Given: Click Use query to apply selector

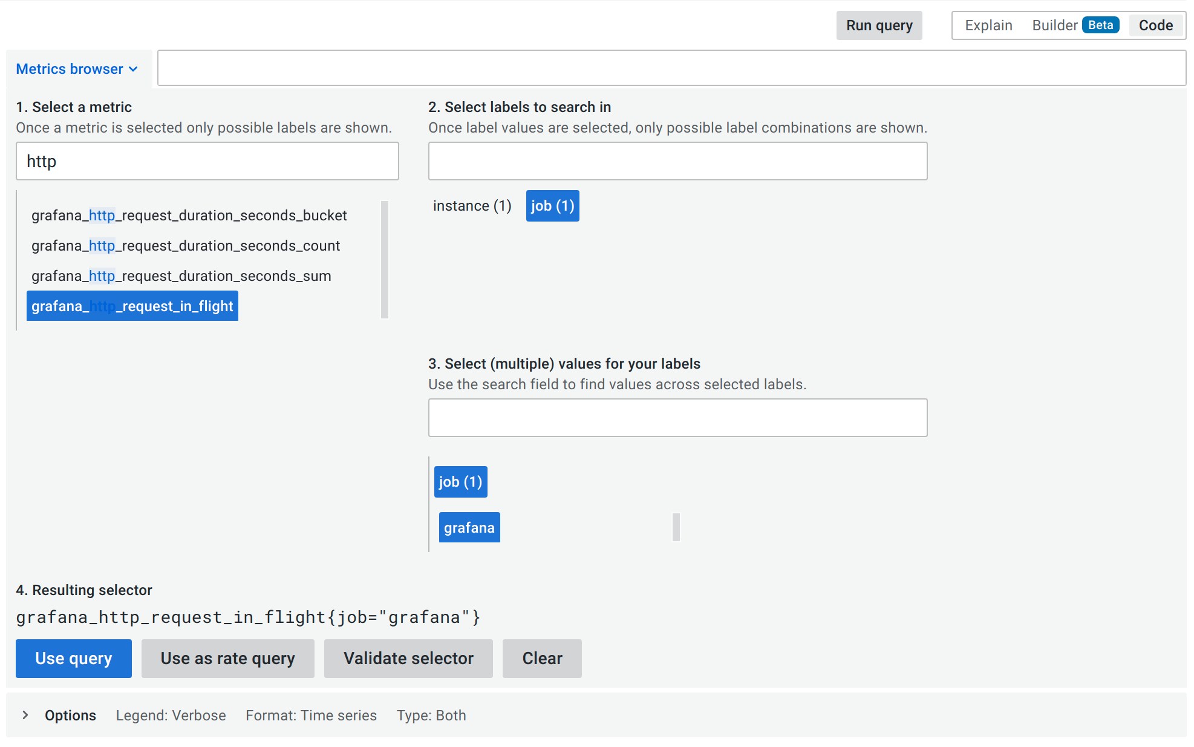Looking at the screenshot, I should 73,658.
